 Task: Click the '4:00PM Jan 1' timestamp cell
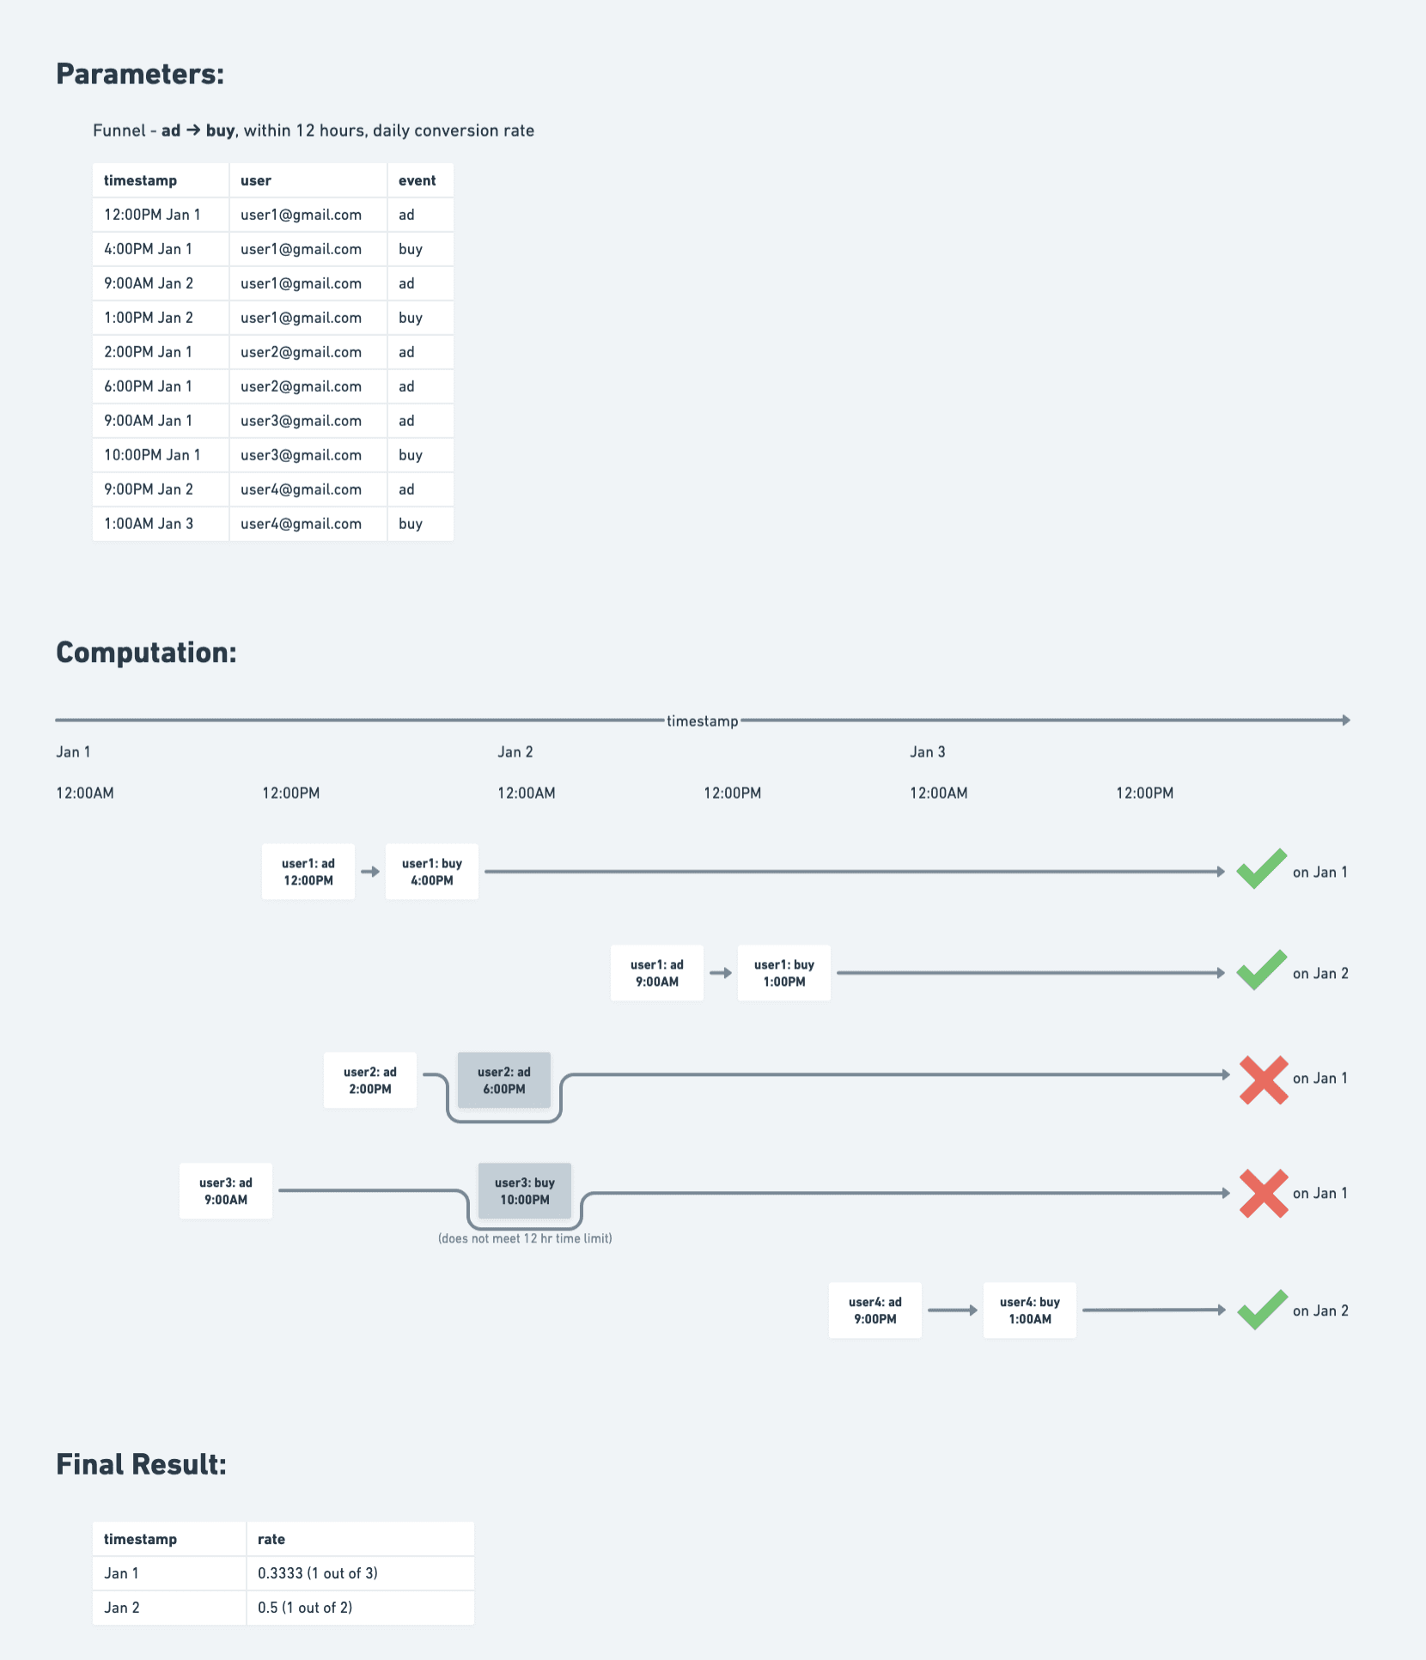(161, 249)
